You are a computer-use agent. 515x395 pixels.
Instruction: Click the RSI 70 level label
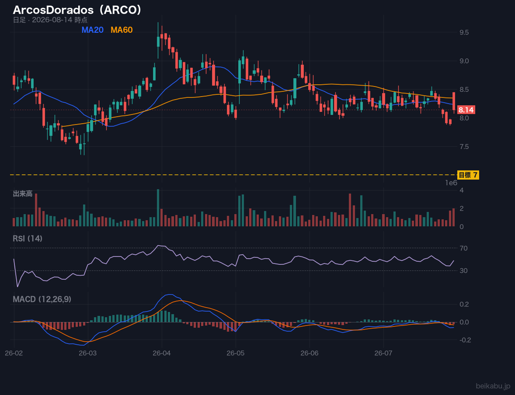point(463,248)
